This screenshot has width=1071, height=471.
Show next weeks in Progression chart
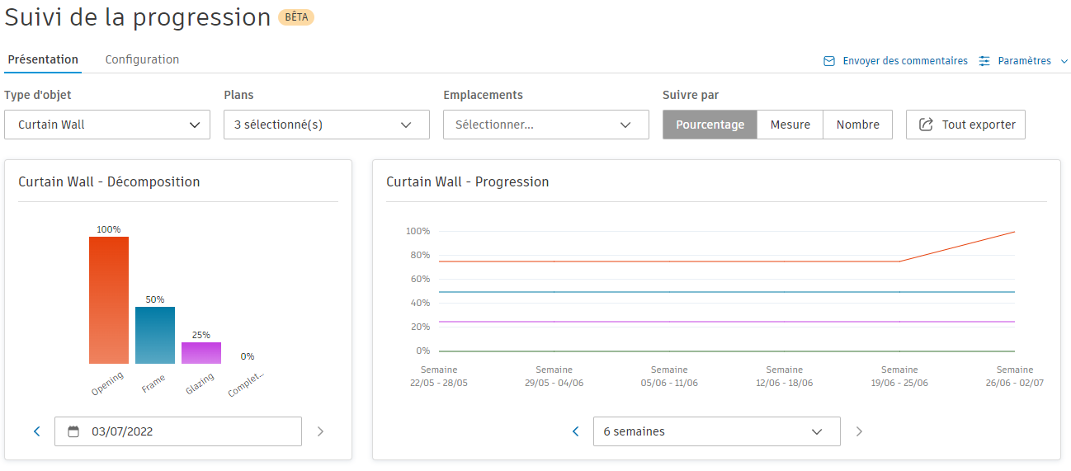859,431
